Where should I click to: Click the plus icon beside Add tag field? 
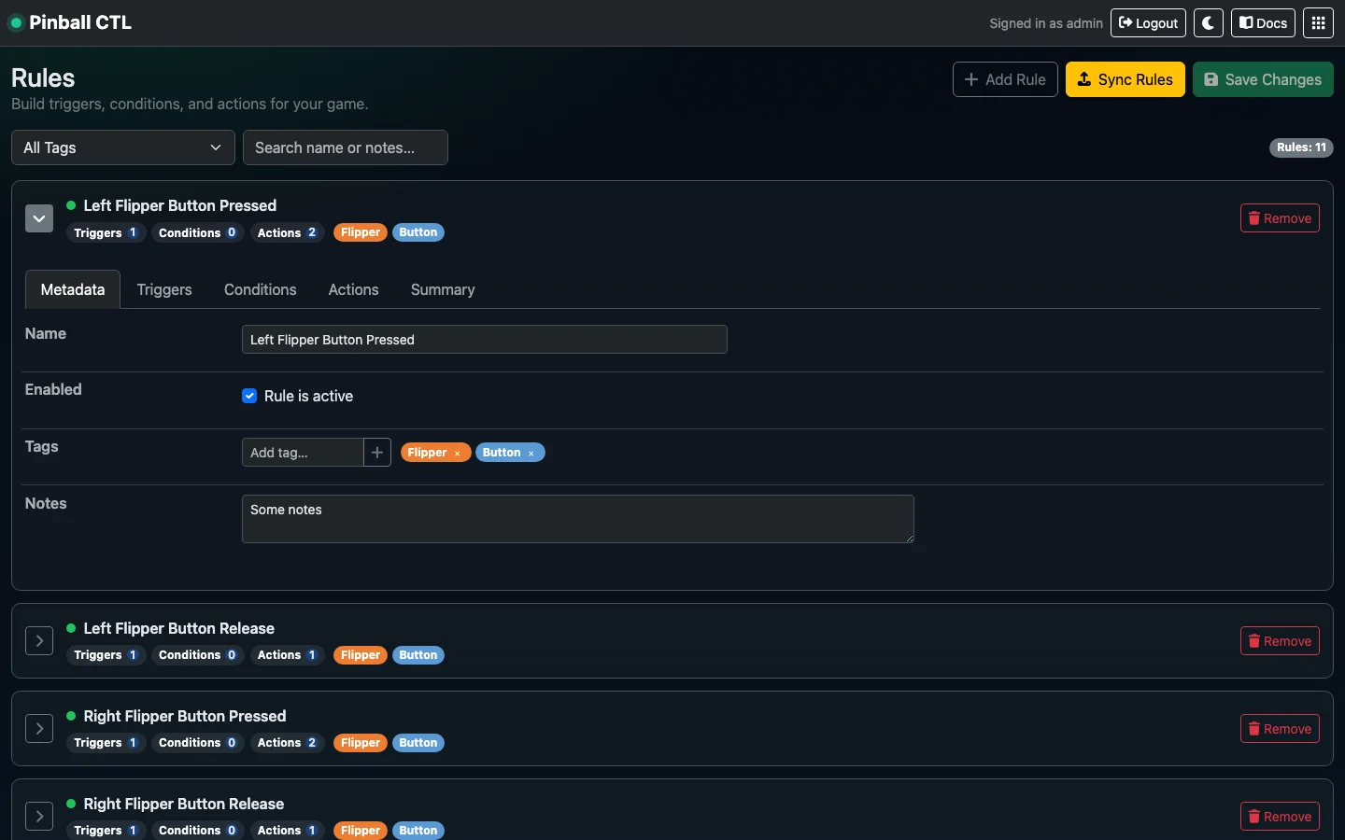tap(376, 452)
